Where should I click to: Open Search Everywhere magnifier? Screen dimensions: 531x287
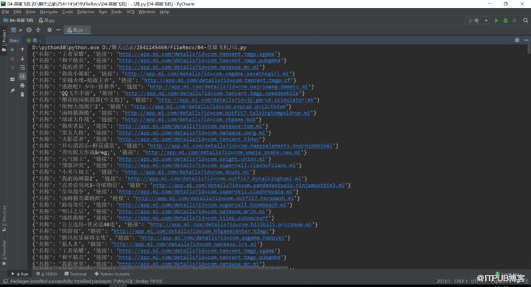click(x=526, y=21)
